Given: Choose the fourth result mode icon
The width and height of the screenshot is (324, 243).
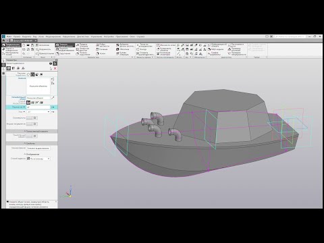Looking at the screenshot, I should click(x=41, y=74).
